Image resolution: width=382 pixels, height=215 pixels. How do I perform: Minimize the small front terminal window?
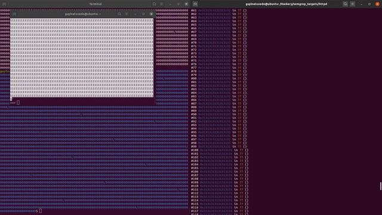[x=135, y=14]
